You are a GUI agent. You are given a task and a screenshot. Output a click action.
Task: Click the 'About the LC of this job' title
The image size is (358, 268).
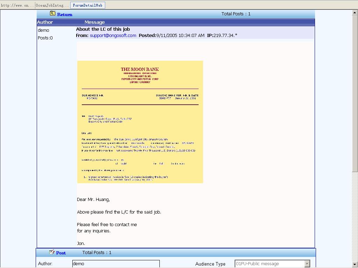(103, 29)
